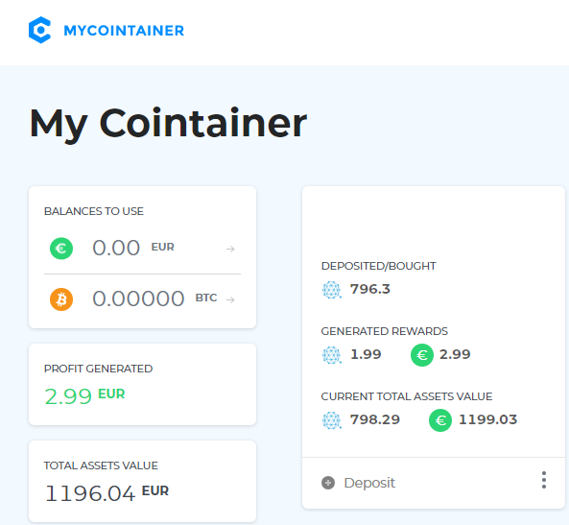Click the 0.00 EUR balance row
Viewport: 569px width, 525px height.
tap(142, 249)
